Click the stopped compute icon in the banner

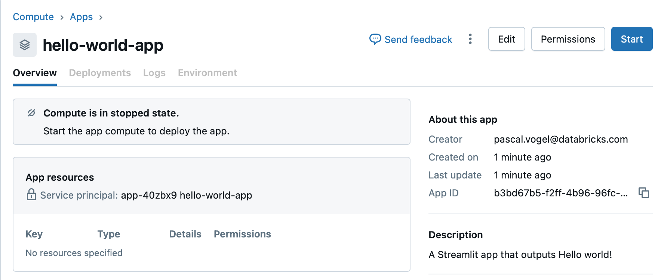pos(31,113)
